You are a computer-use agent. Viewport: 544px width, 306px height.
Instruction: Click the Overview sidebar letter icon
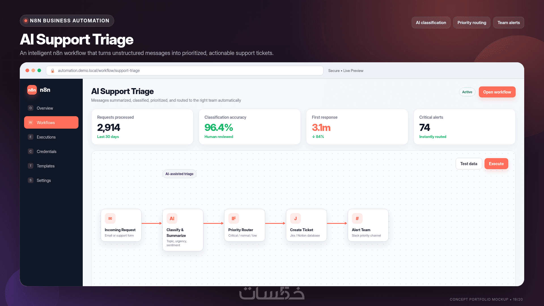31,108
